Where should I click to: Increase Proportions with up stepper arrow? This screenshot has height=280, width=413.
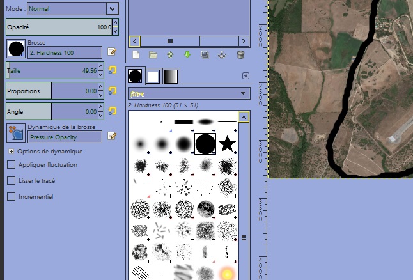click(x=100, y=87)
